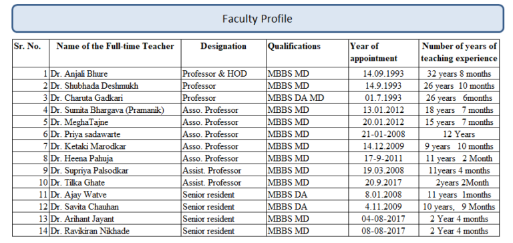The height and width of the screenshot is (243, 513).
Task: Select Dr. Charuta Gadkari in the table
Action: click(115, 97)
